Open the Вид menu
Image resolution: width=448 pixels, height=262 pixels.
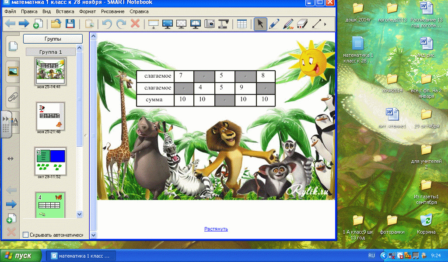tap(46, 11)
